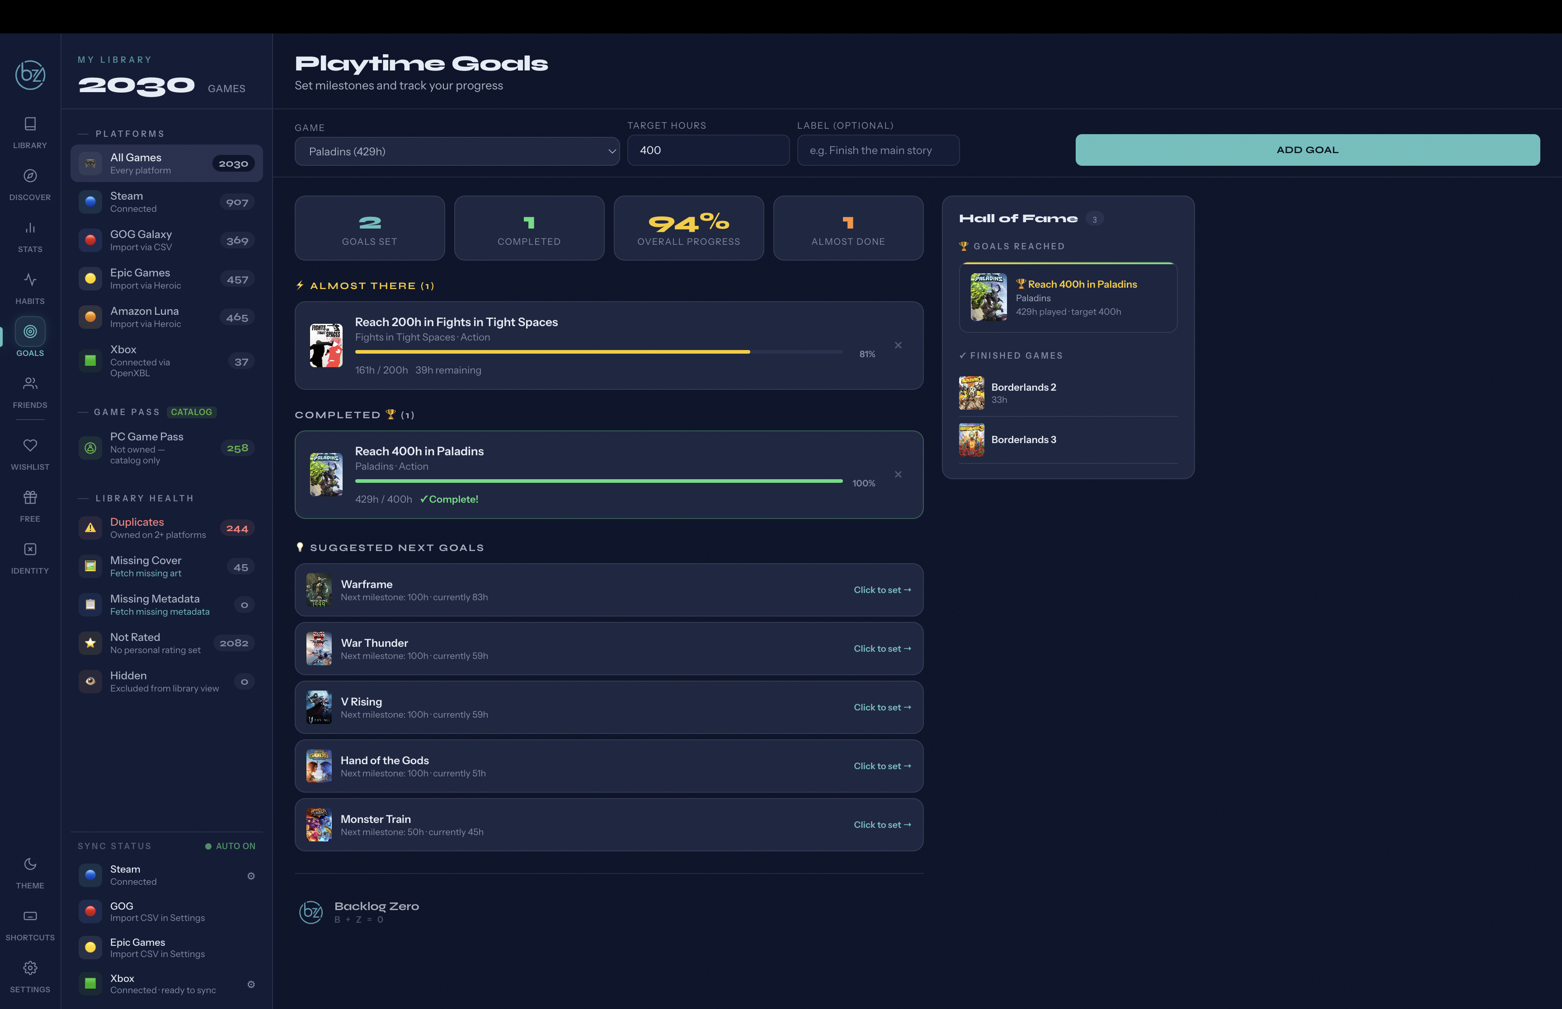Click the Steam platform blue icon
Viewport: 1562px width, 1009px height.
[x=90, y=202]
